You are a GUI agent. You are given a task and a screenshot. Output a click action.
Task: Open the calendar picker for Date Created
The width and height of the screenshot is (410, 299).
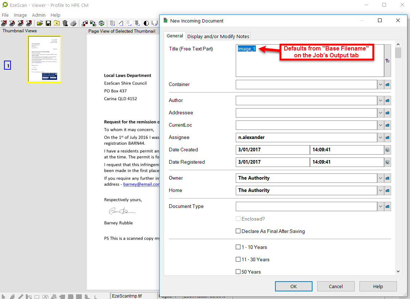click(x=387, y=150)
